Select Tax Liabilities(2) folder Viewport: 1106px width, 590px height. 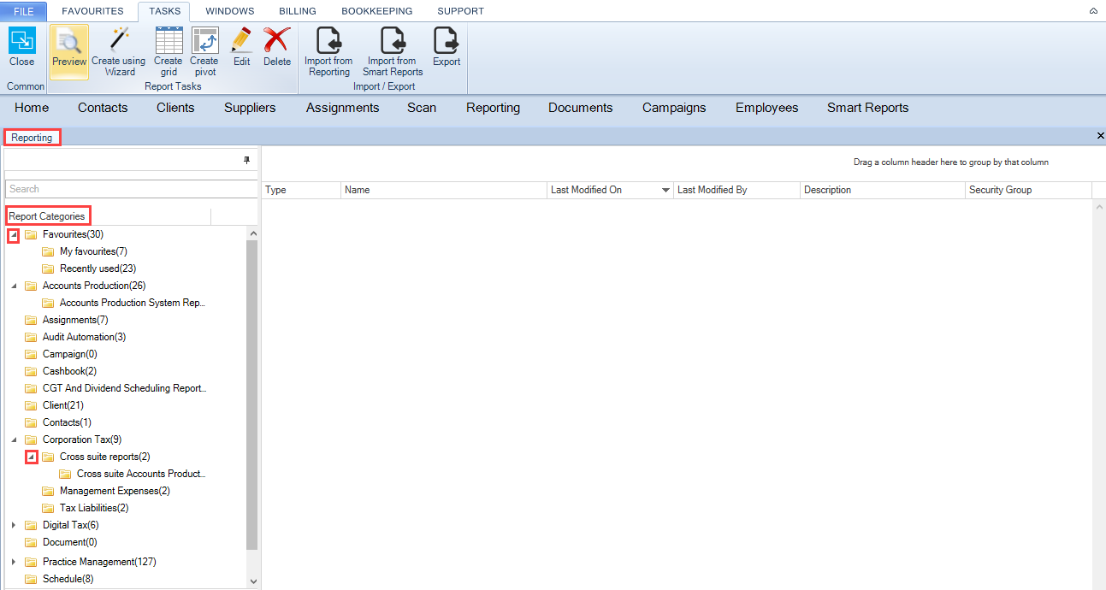(x=94, y=508)
